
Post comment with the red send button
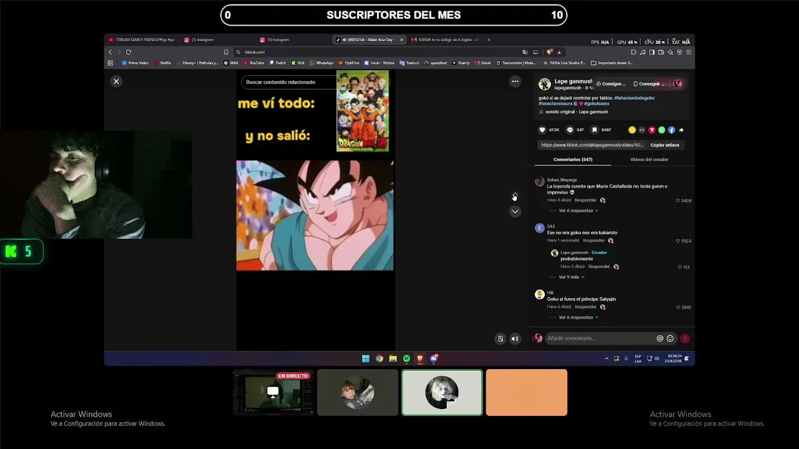(x=685, y=339)
